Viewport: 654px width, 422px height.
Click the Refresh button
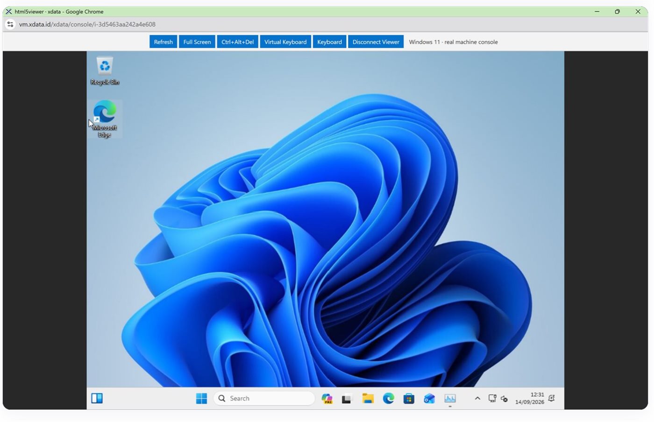163,42
